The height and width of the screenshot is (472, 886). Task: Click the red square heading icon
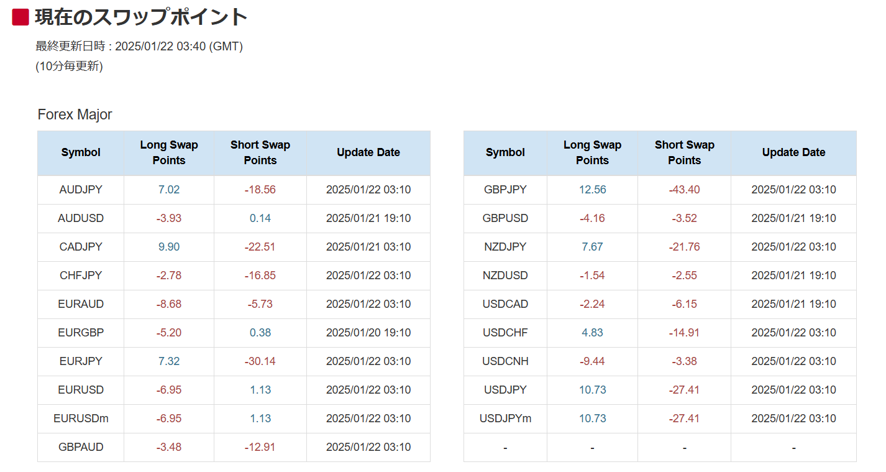[x=21, y=17]
